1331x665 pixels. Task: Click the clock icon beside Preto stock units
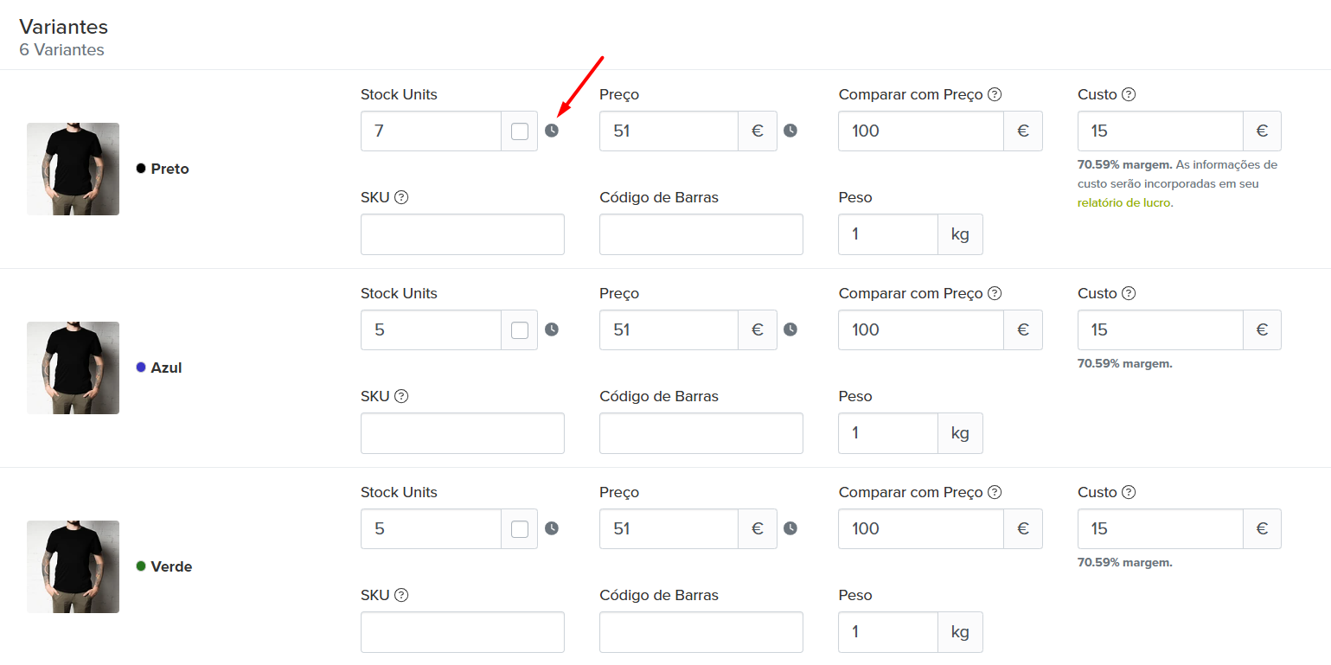552,131
